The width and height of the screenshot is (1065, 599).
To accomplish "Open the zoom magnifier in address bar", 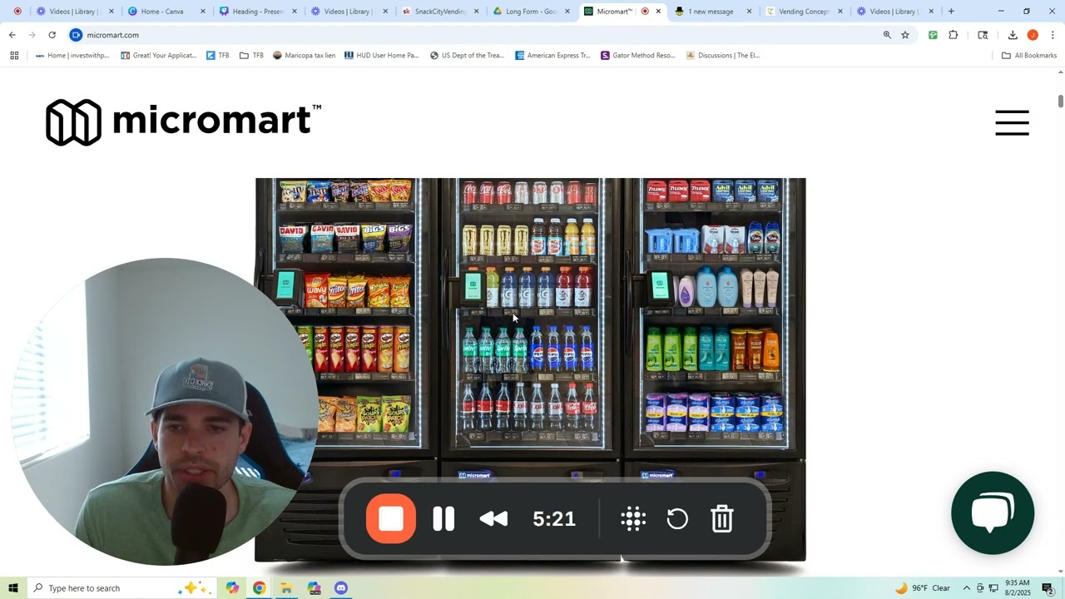I will (887, 35).
